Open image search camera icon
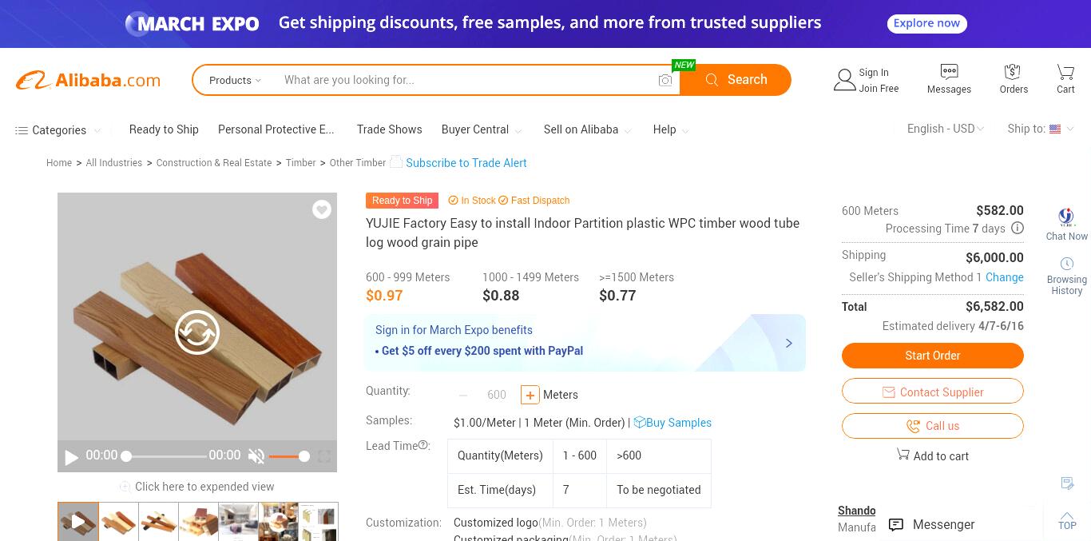 (665, 80)
